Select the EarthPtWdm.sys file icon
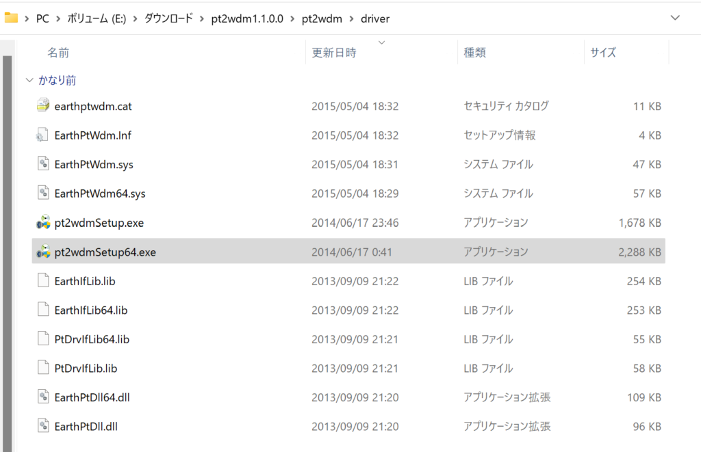 42,164
